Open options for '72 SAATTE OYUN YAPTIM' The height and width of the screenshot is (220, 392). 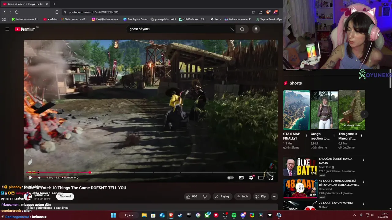pyautogui.click(x=364, y=203)
